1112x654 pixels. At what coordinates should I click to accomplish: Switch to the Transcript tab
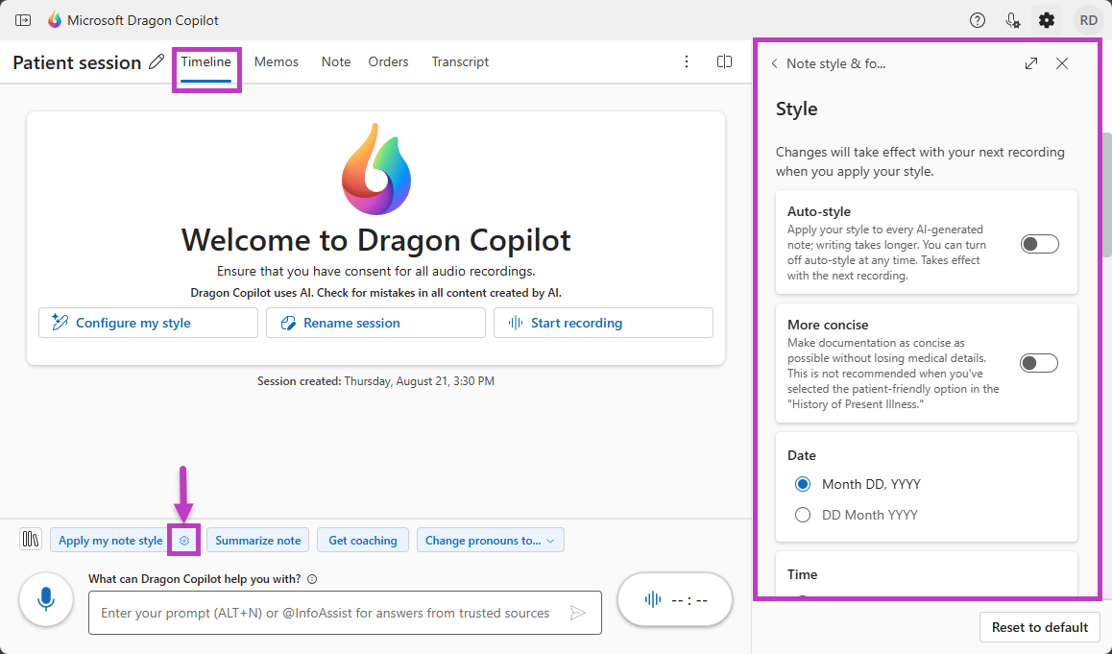[x=460, y=61]
